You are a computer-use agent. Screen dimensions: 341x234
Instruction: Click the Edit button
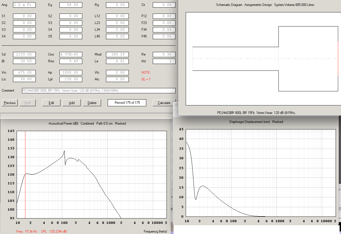pyautogui.click(x=51, y=103)
